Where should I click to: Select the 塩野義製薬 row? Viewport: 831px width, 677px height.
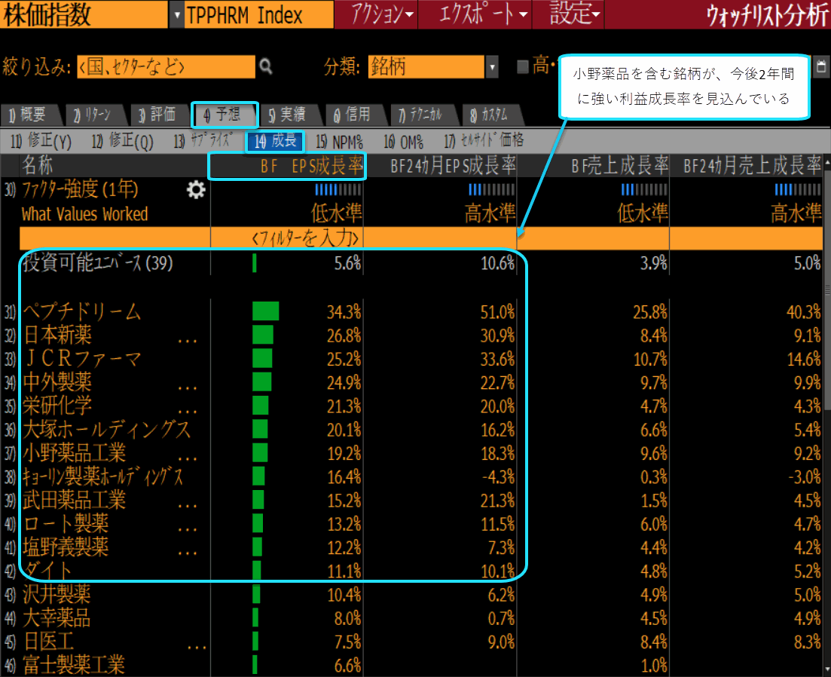414,547
